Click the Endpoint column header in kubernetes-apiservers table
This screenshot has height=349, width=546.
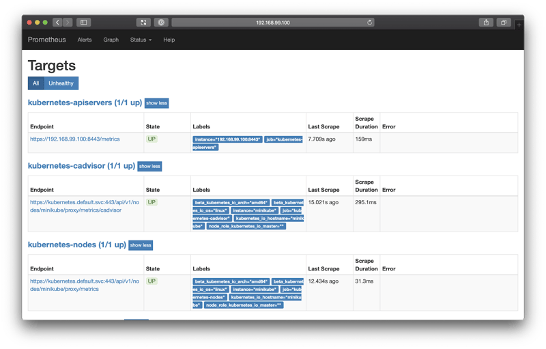(42, 126)
